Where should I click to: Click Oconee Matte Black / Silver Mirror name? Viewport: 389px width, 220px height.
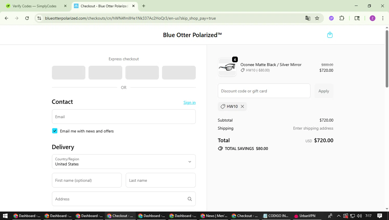click(x=271, y=65)
